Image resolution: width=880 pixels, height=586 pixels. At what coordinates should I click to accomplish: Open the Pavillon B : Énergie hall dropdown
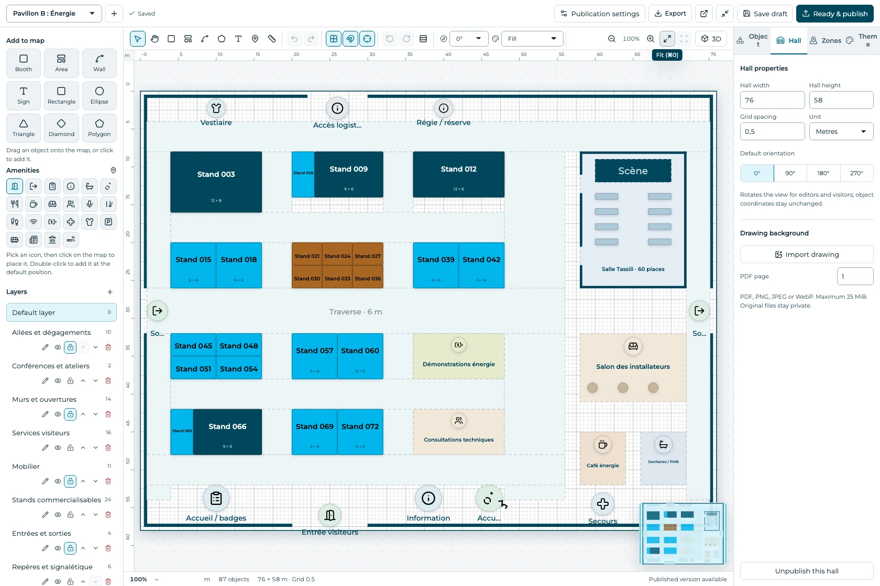pyautogui.click(x=54, y=14)
